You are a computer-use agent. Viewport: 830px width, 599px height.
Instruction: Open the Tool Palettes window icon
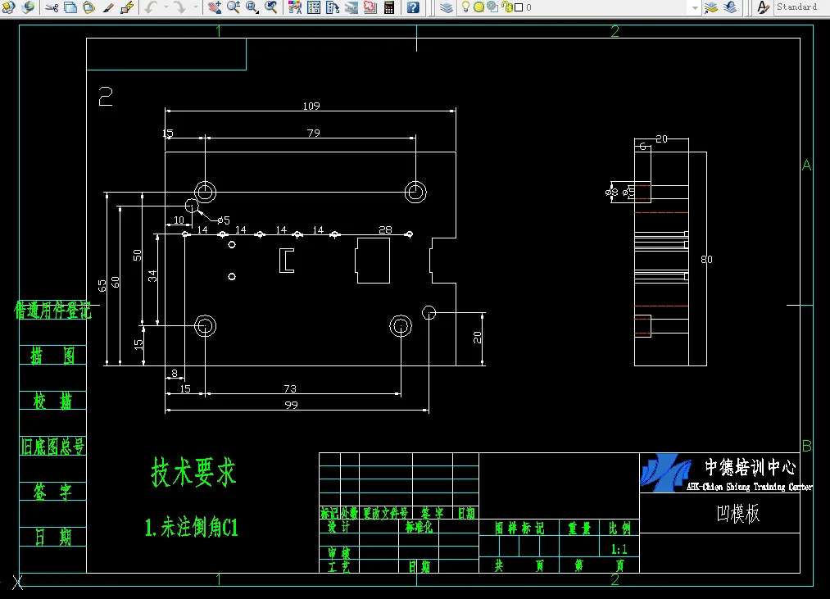[x=333, y=7]
